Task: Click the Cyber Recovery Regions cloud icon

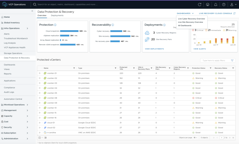Action: 147,33
